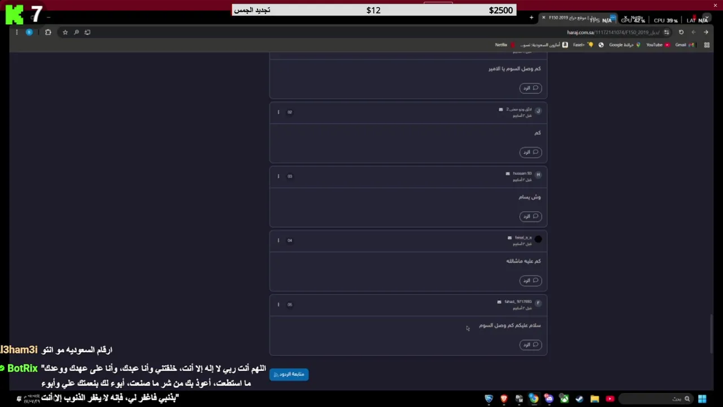This screenshot has width=723, height=407.
Task: Reload the haraj page
Action: click(681, 32)
